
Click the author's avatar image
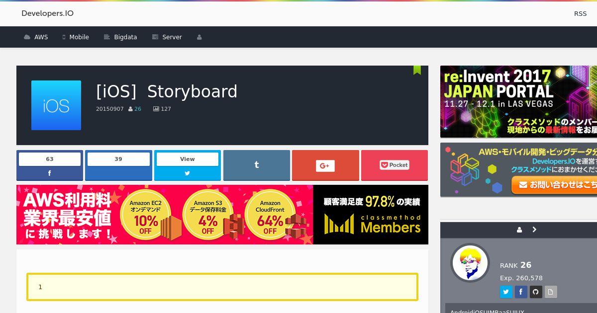tap(470, 263)
